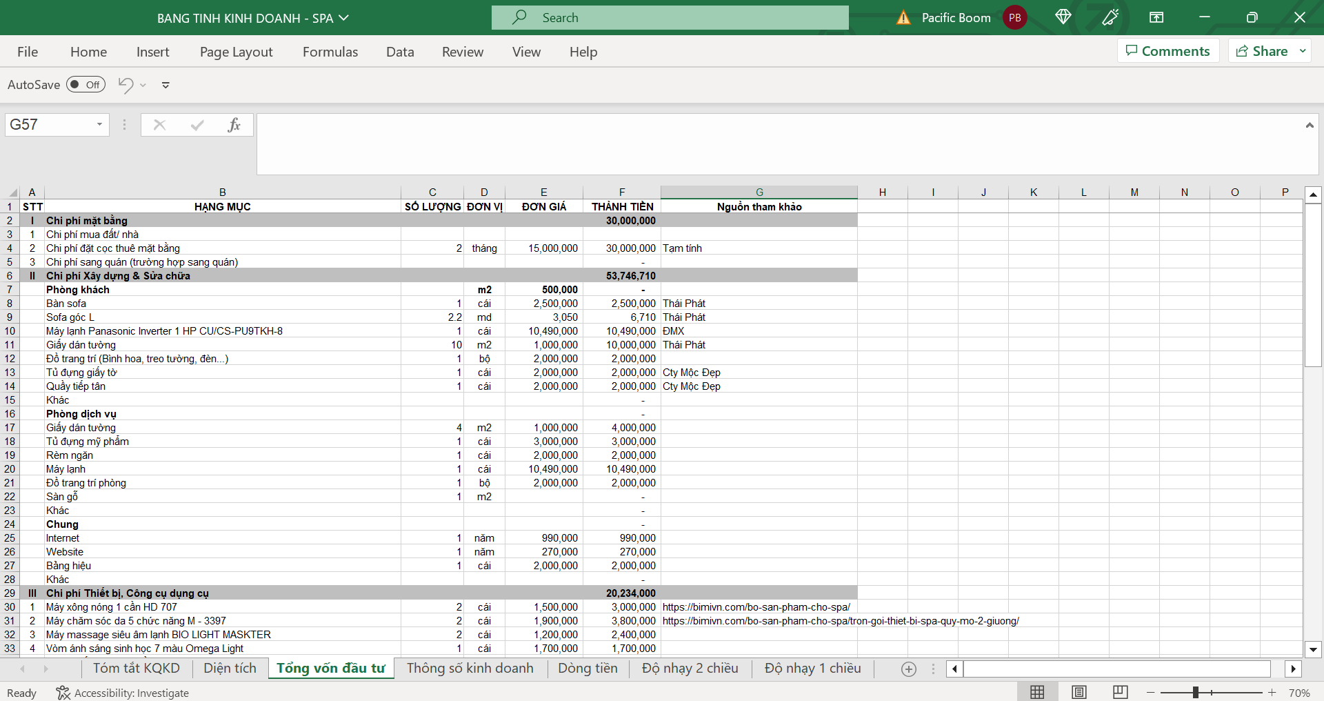The image size is (1324, 701).
Task: Open the bimivn.com link in row 30
Action: click(756, 607)
